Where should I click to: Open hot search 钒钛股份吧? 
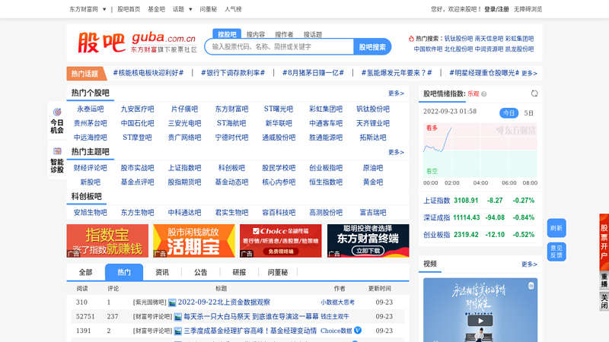(458, 39)
